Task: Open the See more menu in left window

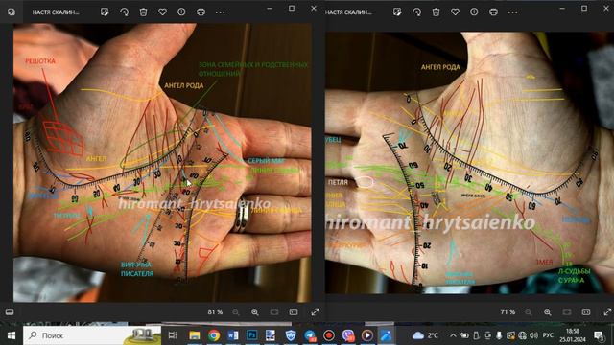Action: 220,12
